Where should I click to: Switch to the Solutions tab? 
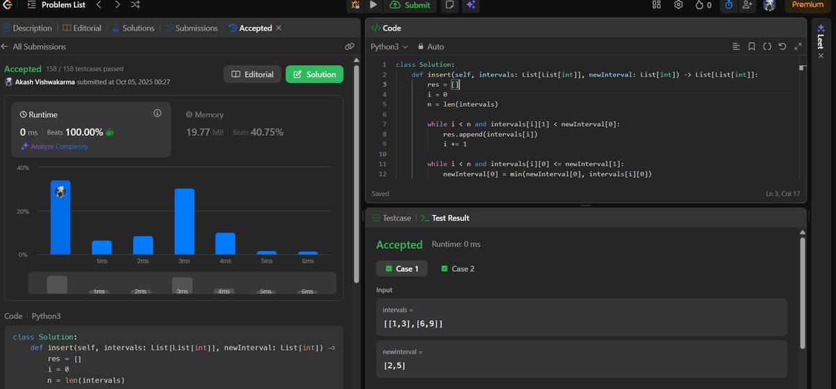132,28
